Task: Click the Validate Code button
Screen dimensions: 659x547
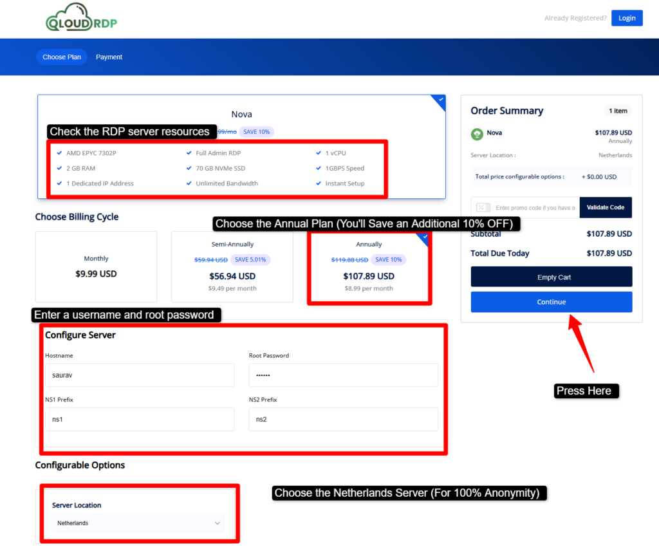Action: pos(605,208)
